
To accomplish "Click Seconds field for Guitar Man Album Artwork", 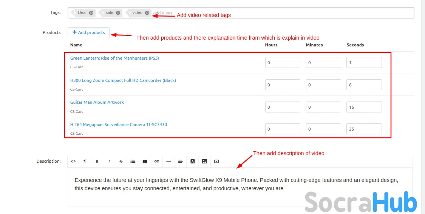I will click(364, 107).
